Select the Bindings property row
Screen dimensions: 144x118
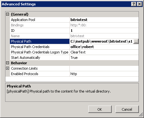(74, 25)
